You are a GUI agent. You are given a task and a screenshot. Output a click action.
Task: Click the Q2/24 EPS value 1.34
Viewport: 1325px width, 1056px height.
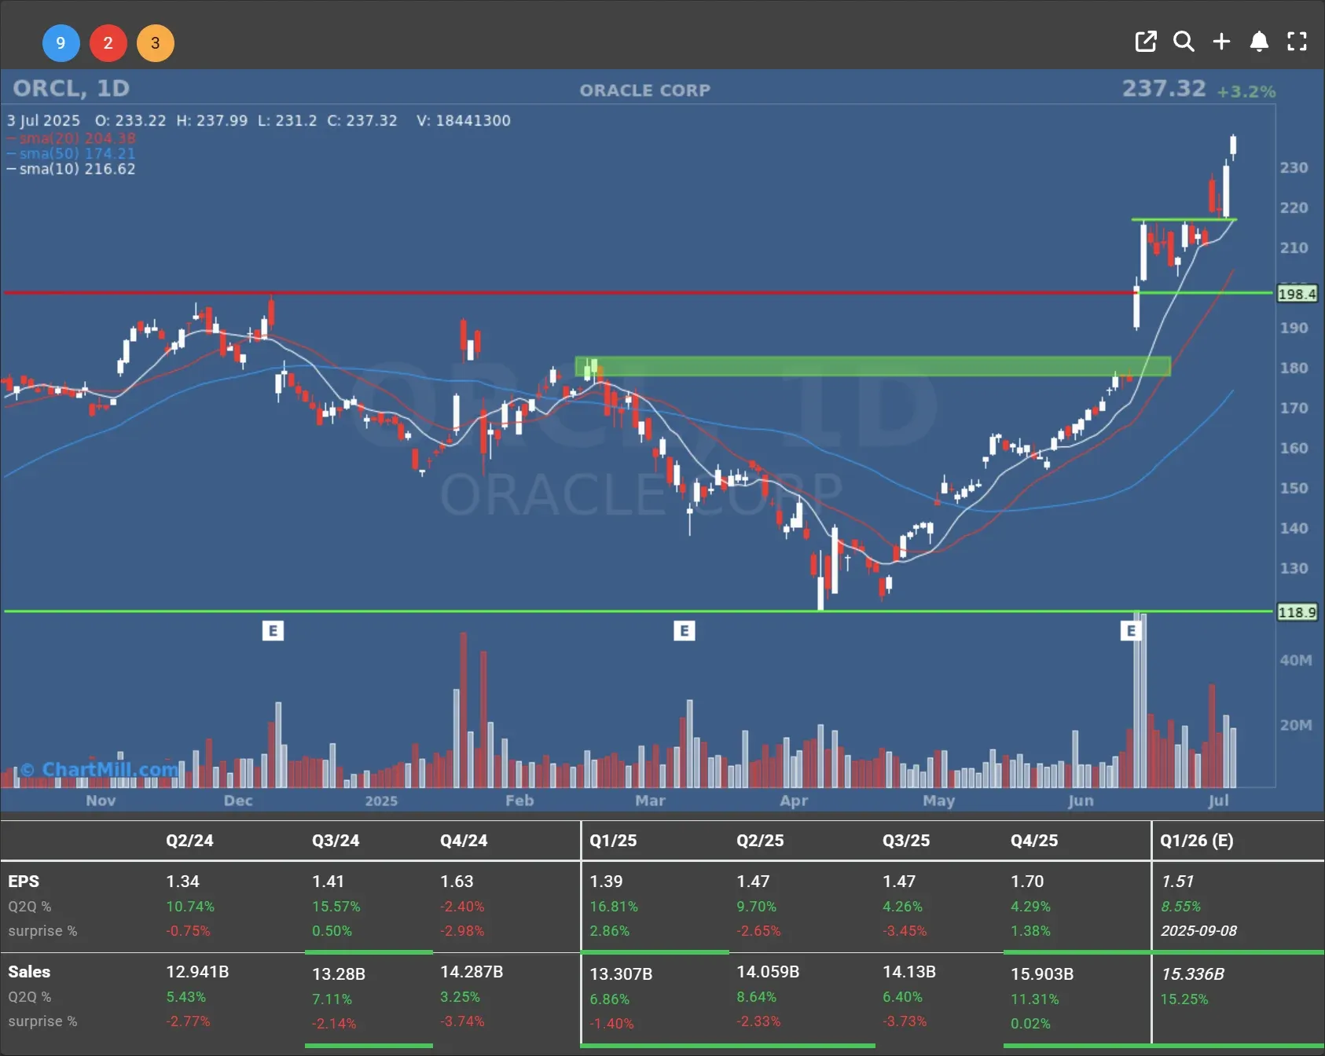click(182, 882)
